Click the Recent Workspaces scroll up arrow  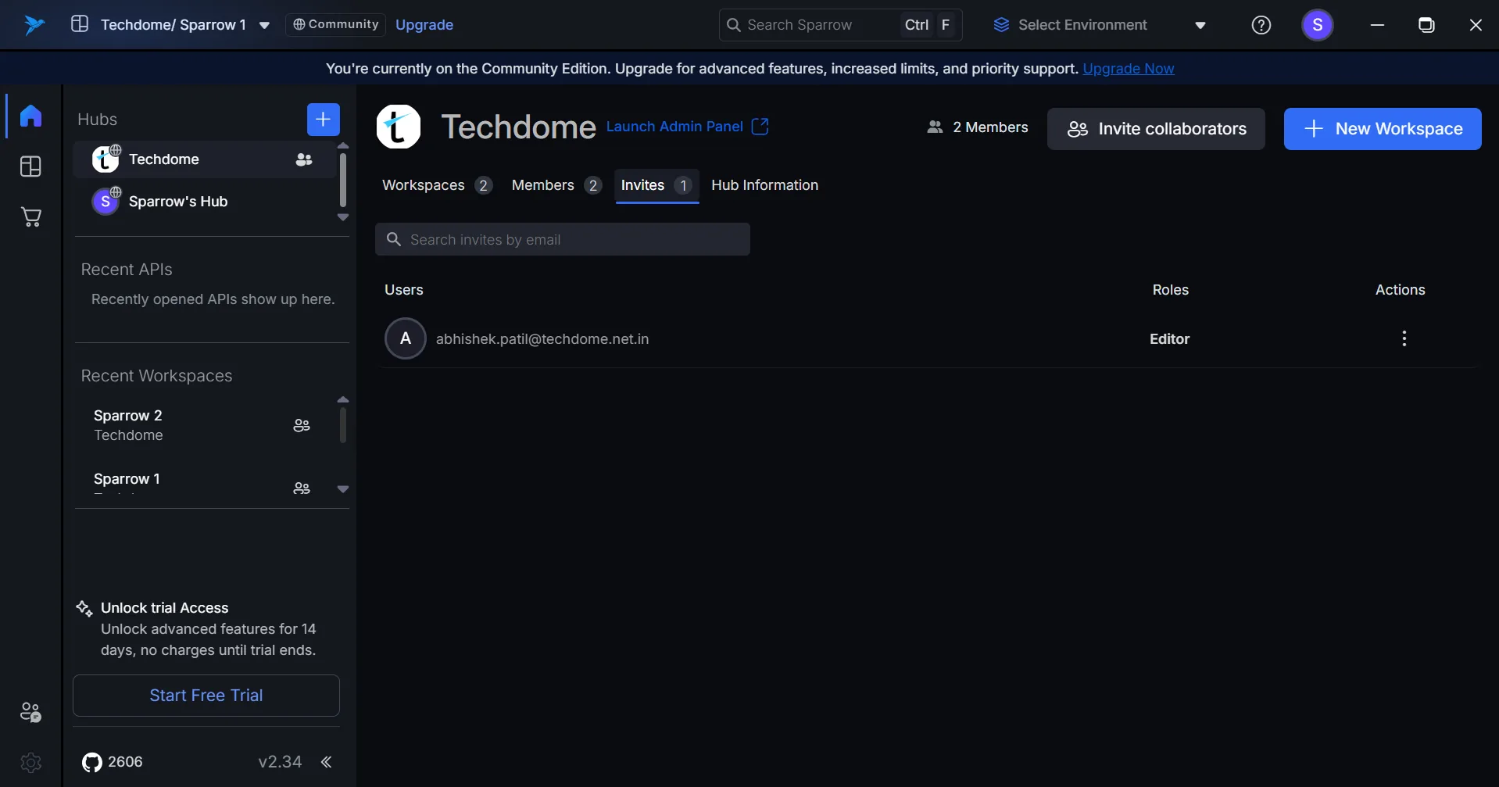pos(342,399)
